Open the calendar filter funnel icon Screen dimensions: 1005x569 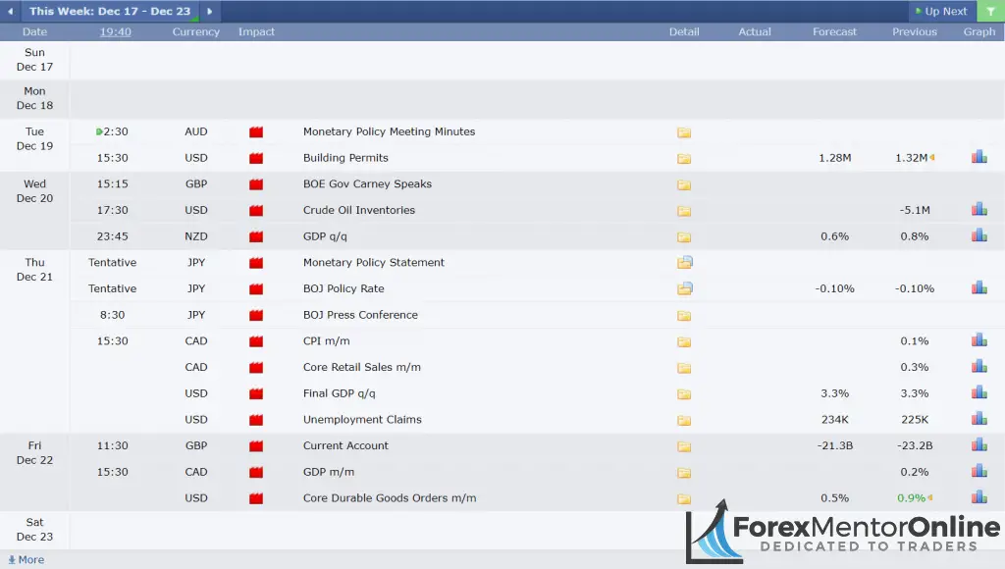991,12
